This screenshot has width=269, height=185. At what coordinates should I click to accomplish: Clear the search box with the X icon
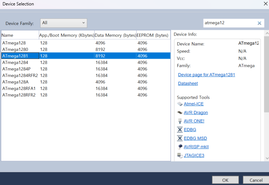259,23
